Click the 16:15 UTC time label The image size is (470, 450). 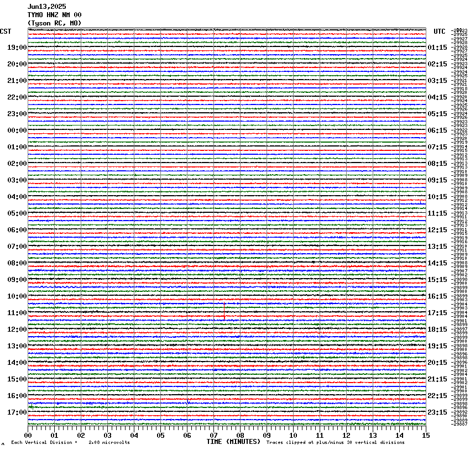(437, 296)
